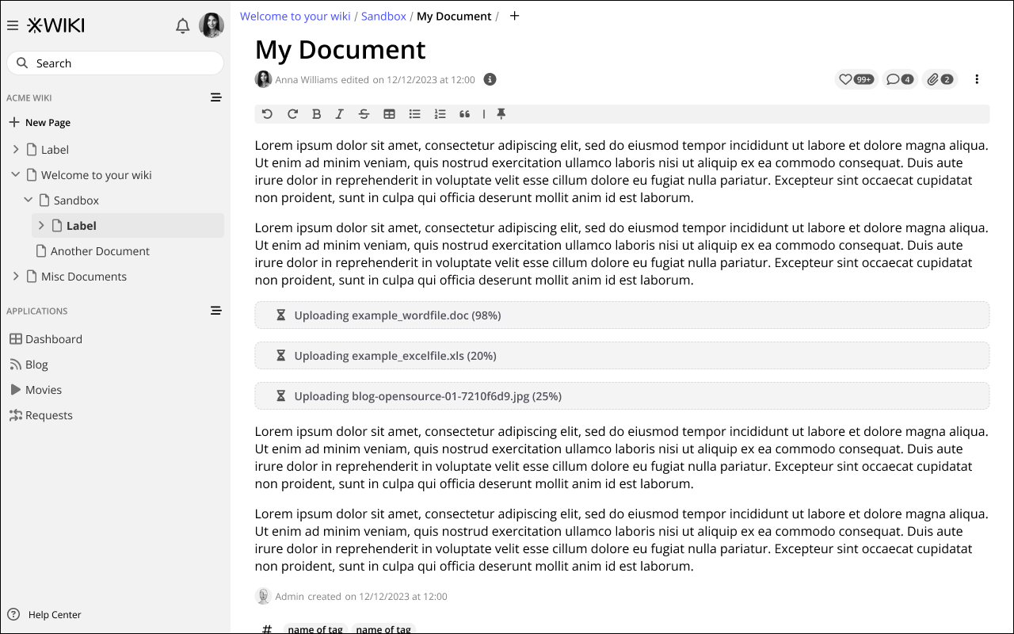Like the page with the heart icon
The height and width of the screenshot is (634, 1014).
856,79
